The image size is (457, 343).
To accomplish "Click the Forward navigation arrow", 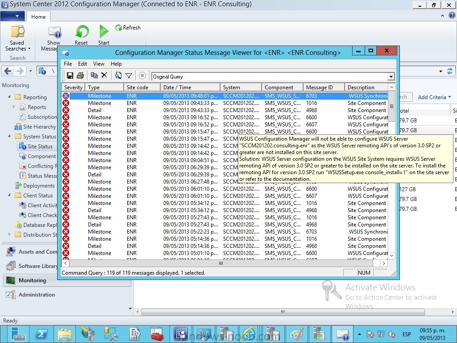I will pos(20,71).
